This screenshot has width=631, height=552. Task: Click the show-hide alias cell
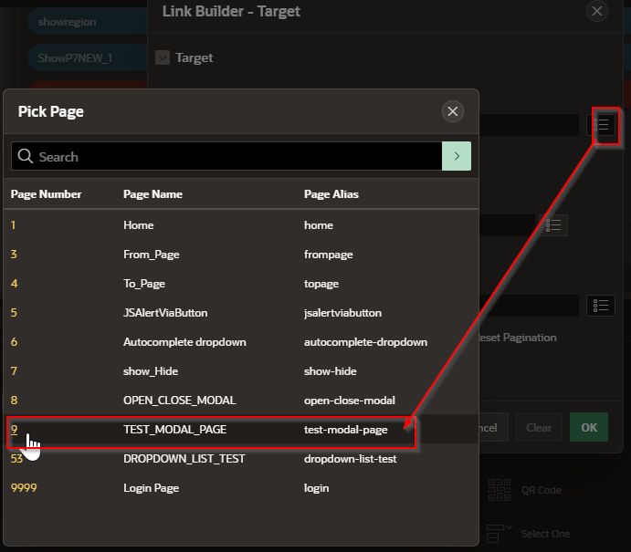click(331, 371)
